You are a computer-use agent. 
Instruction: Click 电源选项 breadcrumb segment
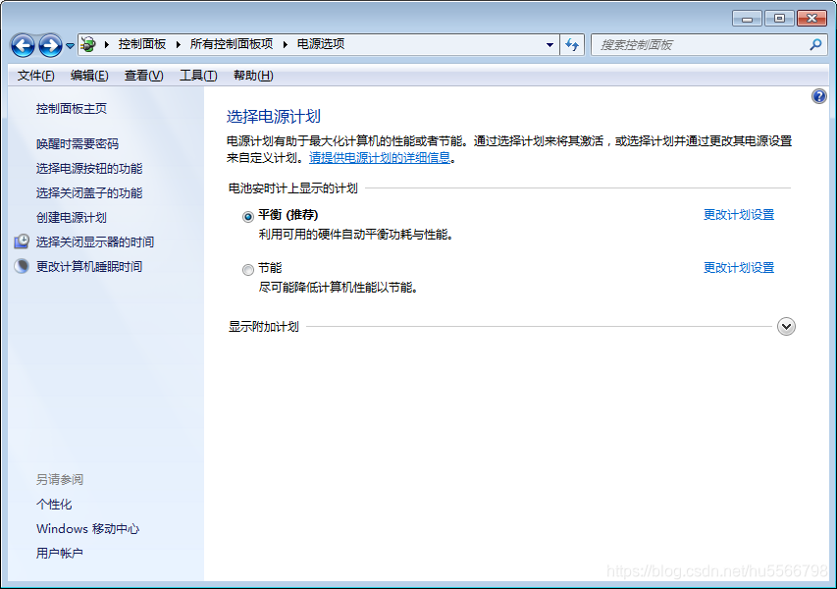321,44
